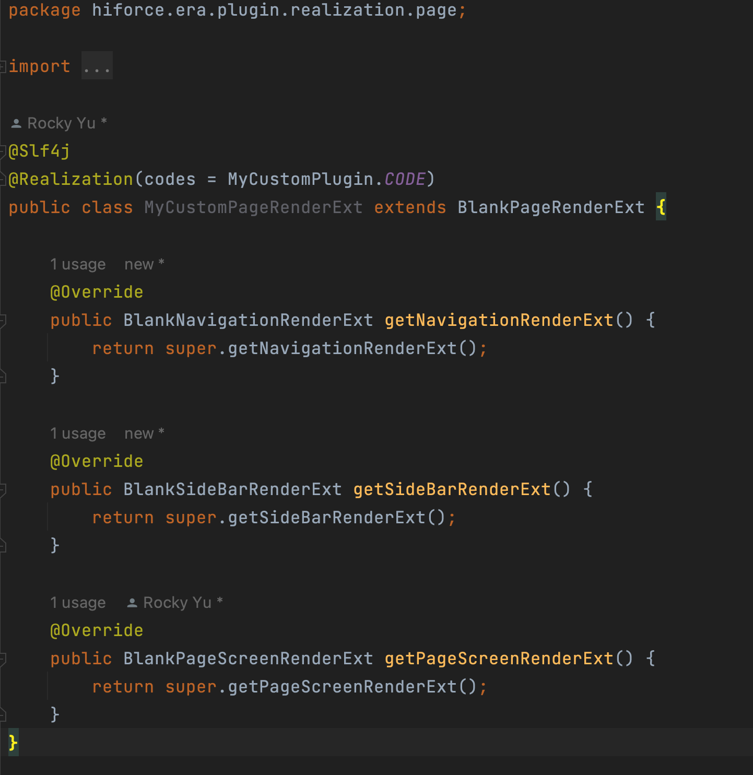Click the CODE constant

tap(405, 179)
